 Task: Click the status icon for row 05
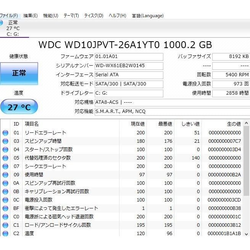pyautogui.click(x=5, y=158)
